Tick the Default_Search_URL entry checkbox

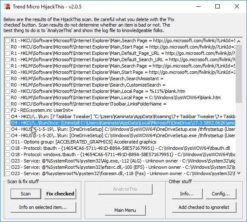[x=8, y=60]
